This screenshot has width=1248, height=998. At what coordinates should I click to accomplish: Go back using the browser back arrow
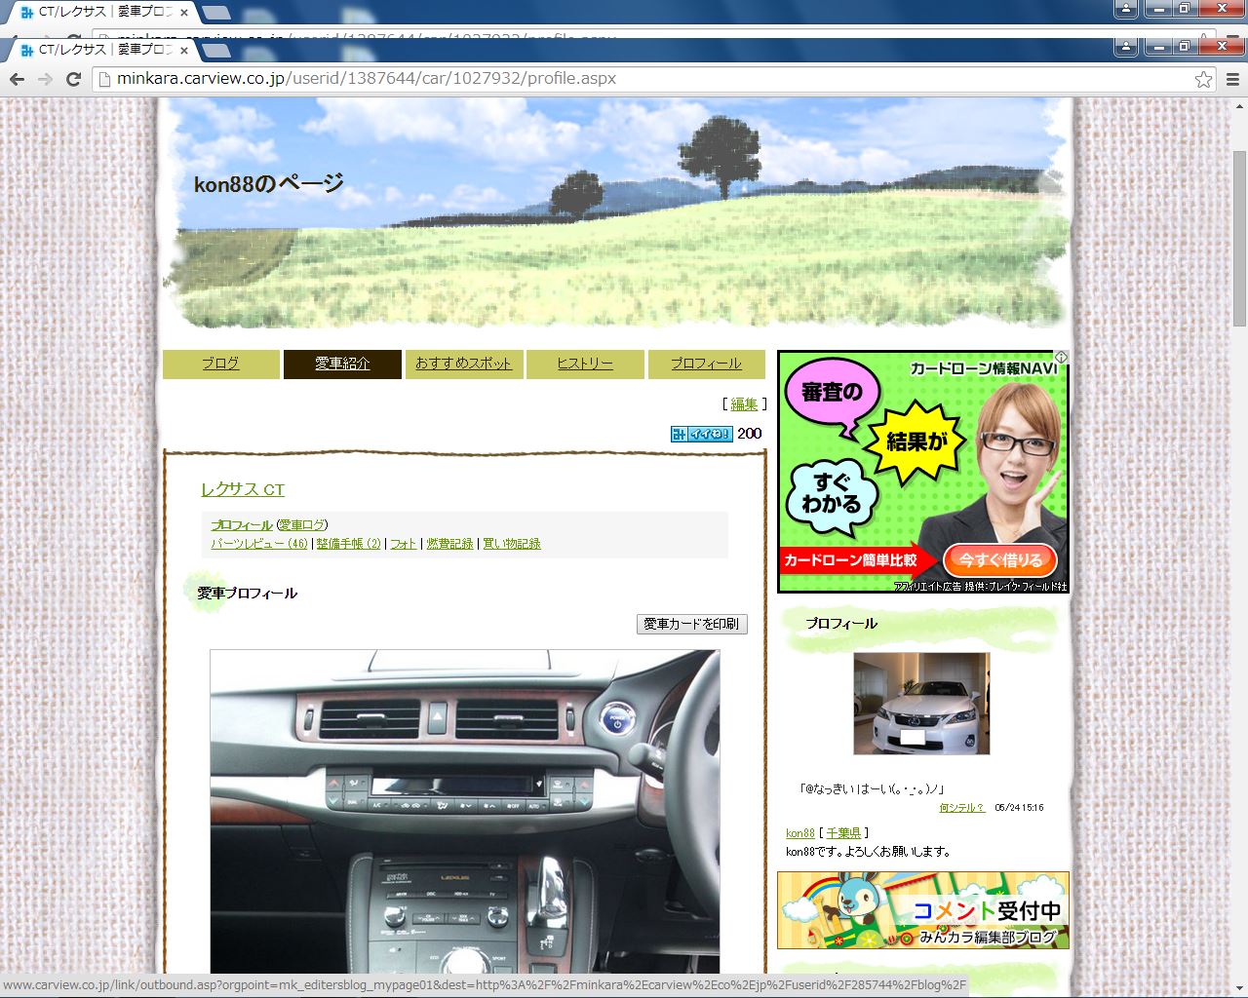pos(17,79)
